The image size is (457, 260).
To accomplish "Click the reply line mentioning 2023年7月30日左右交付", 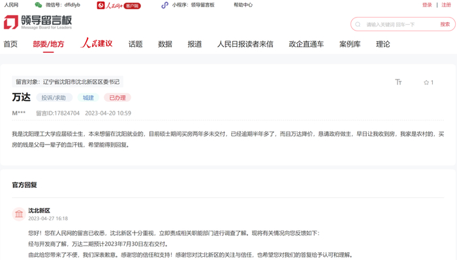I will click(x=98, y=244).
